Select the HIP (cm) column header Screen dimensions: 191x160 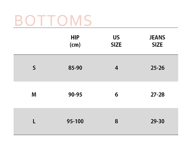(75, 41)
